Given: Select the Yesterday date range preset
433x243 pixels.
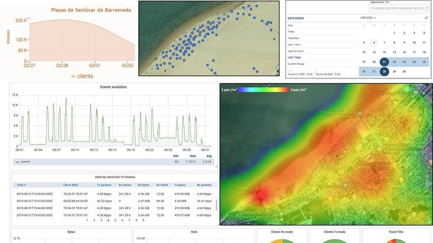Looking at the screenshot, I should point(293,38).
